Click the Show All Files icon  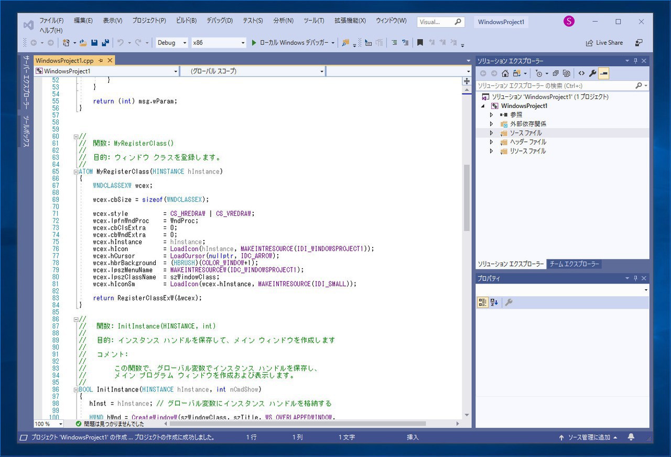point(566,73)
